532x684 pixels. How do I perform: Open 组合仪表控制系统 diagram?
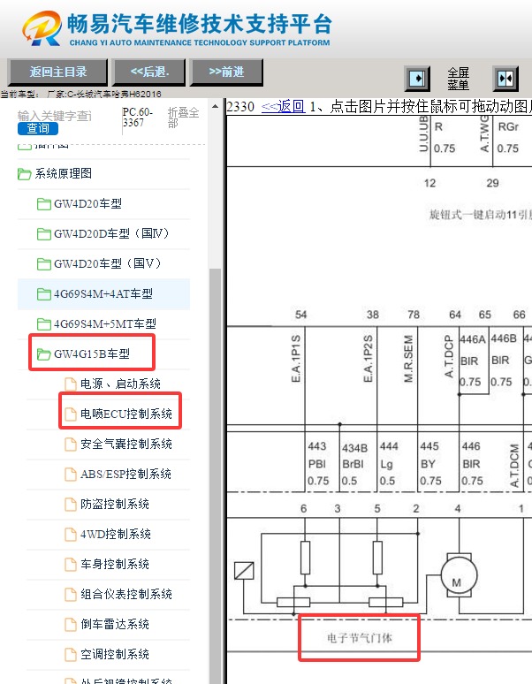click(x=126, y=594)
